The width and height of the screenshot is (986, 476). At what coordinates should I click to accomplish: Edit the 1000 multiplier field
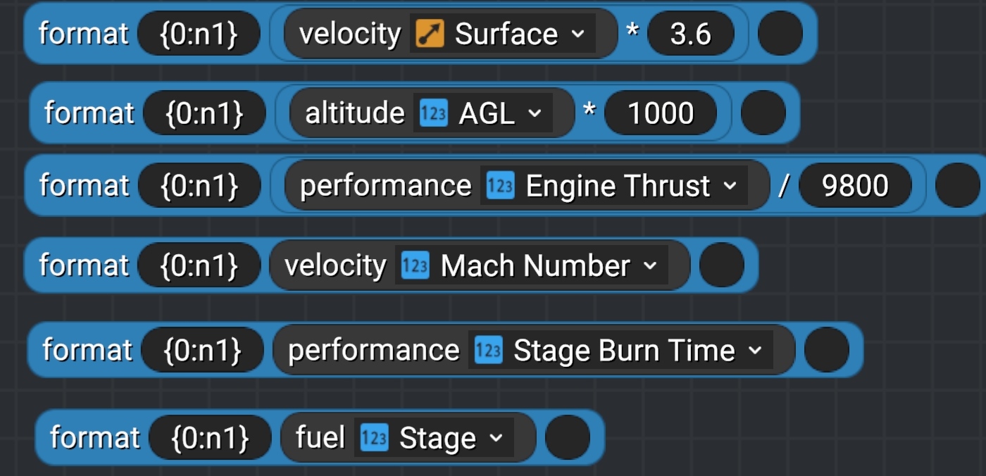[661, 113]
